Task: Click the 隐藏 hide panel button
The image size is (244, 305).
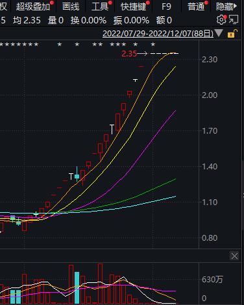Action: [226, 6]
